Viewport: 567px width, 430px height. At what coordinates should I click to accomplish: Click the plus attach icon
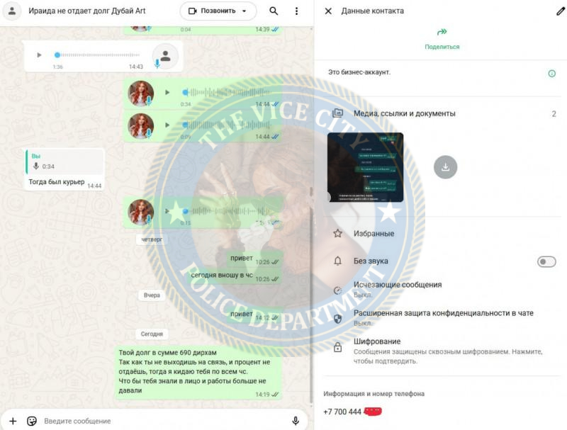[x=13, y=421]
